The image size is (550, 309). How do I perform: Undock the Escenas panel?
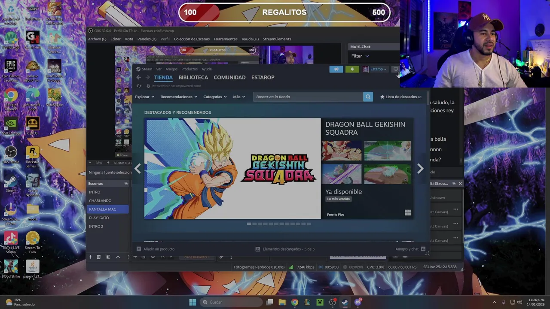tap(126, 184)
